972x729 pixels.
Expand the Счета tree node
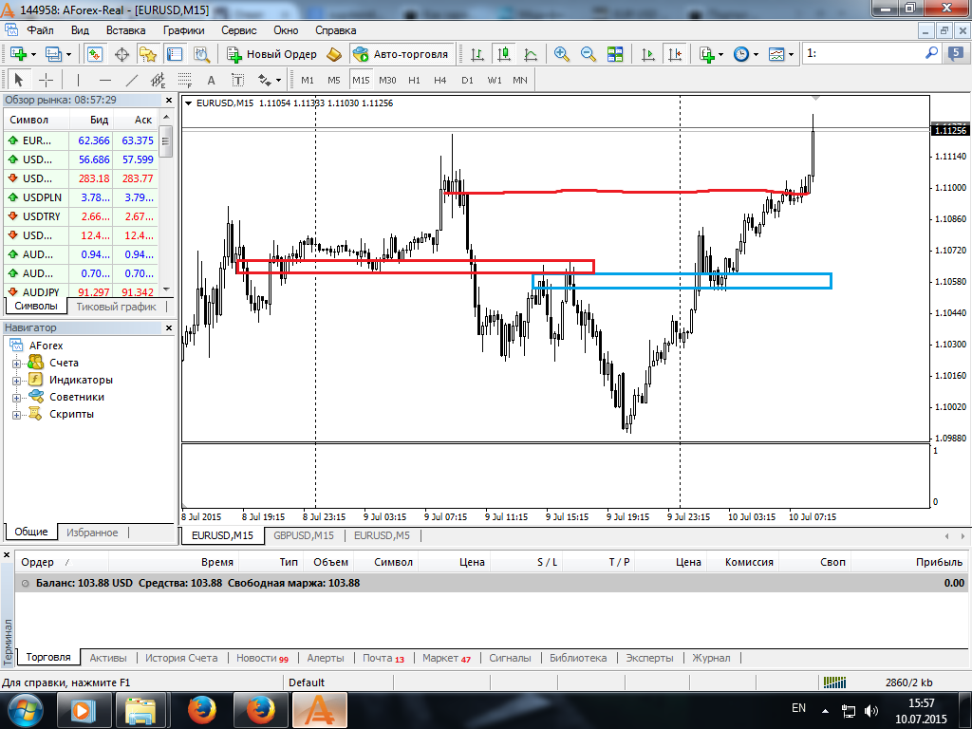pos(17,364)
